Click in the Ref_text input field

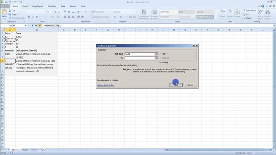pyautogui.click(x=140, y=54)
